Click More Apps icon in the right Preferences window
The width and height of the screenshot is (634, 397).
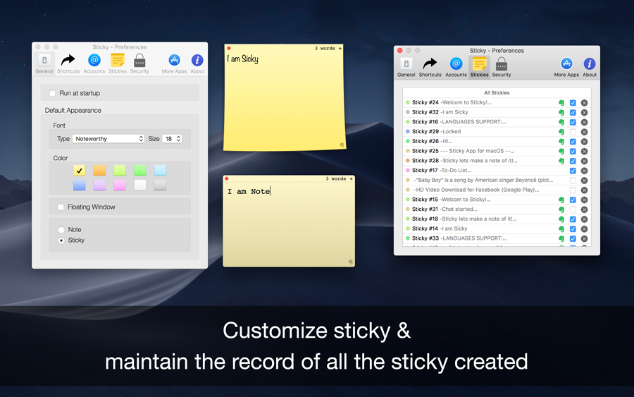(x=566, y=66)
